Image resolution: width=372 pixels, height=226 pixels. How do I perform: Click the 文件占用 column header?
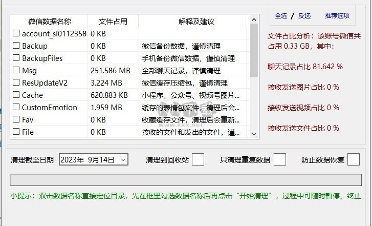click(113, 22)
